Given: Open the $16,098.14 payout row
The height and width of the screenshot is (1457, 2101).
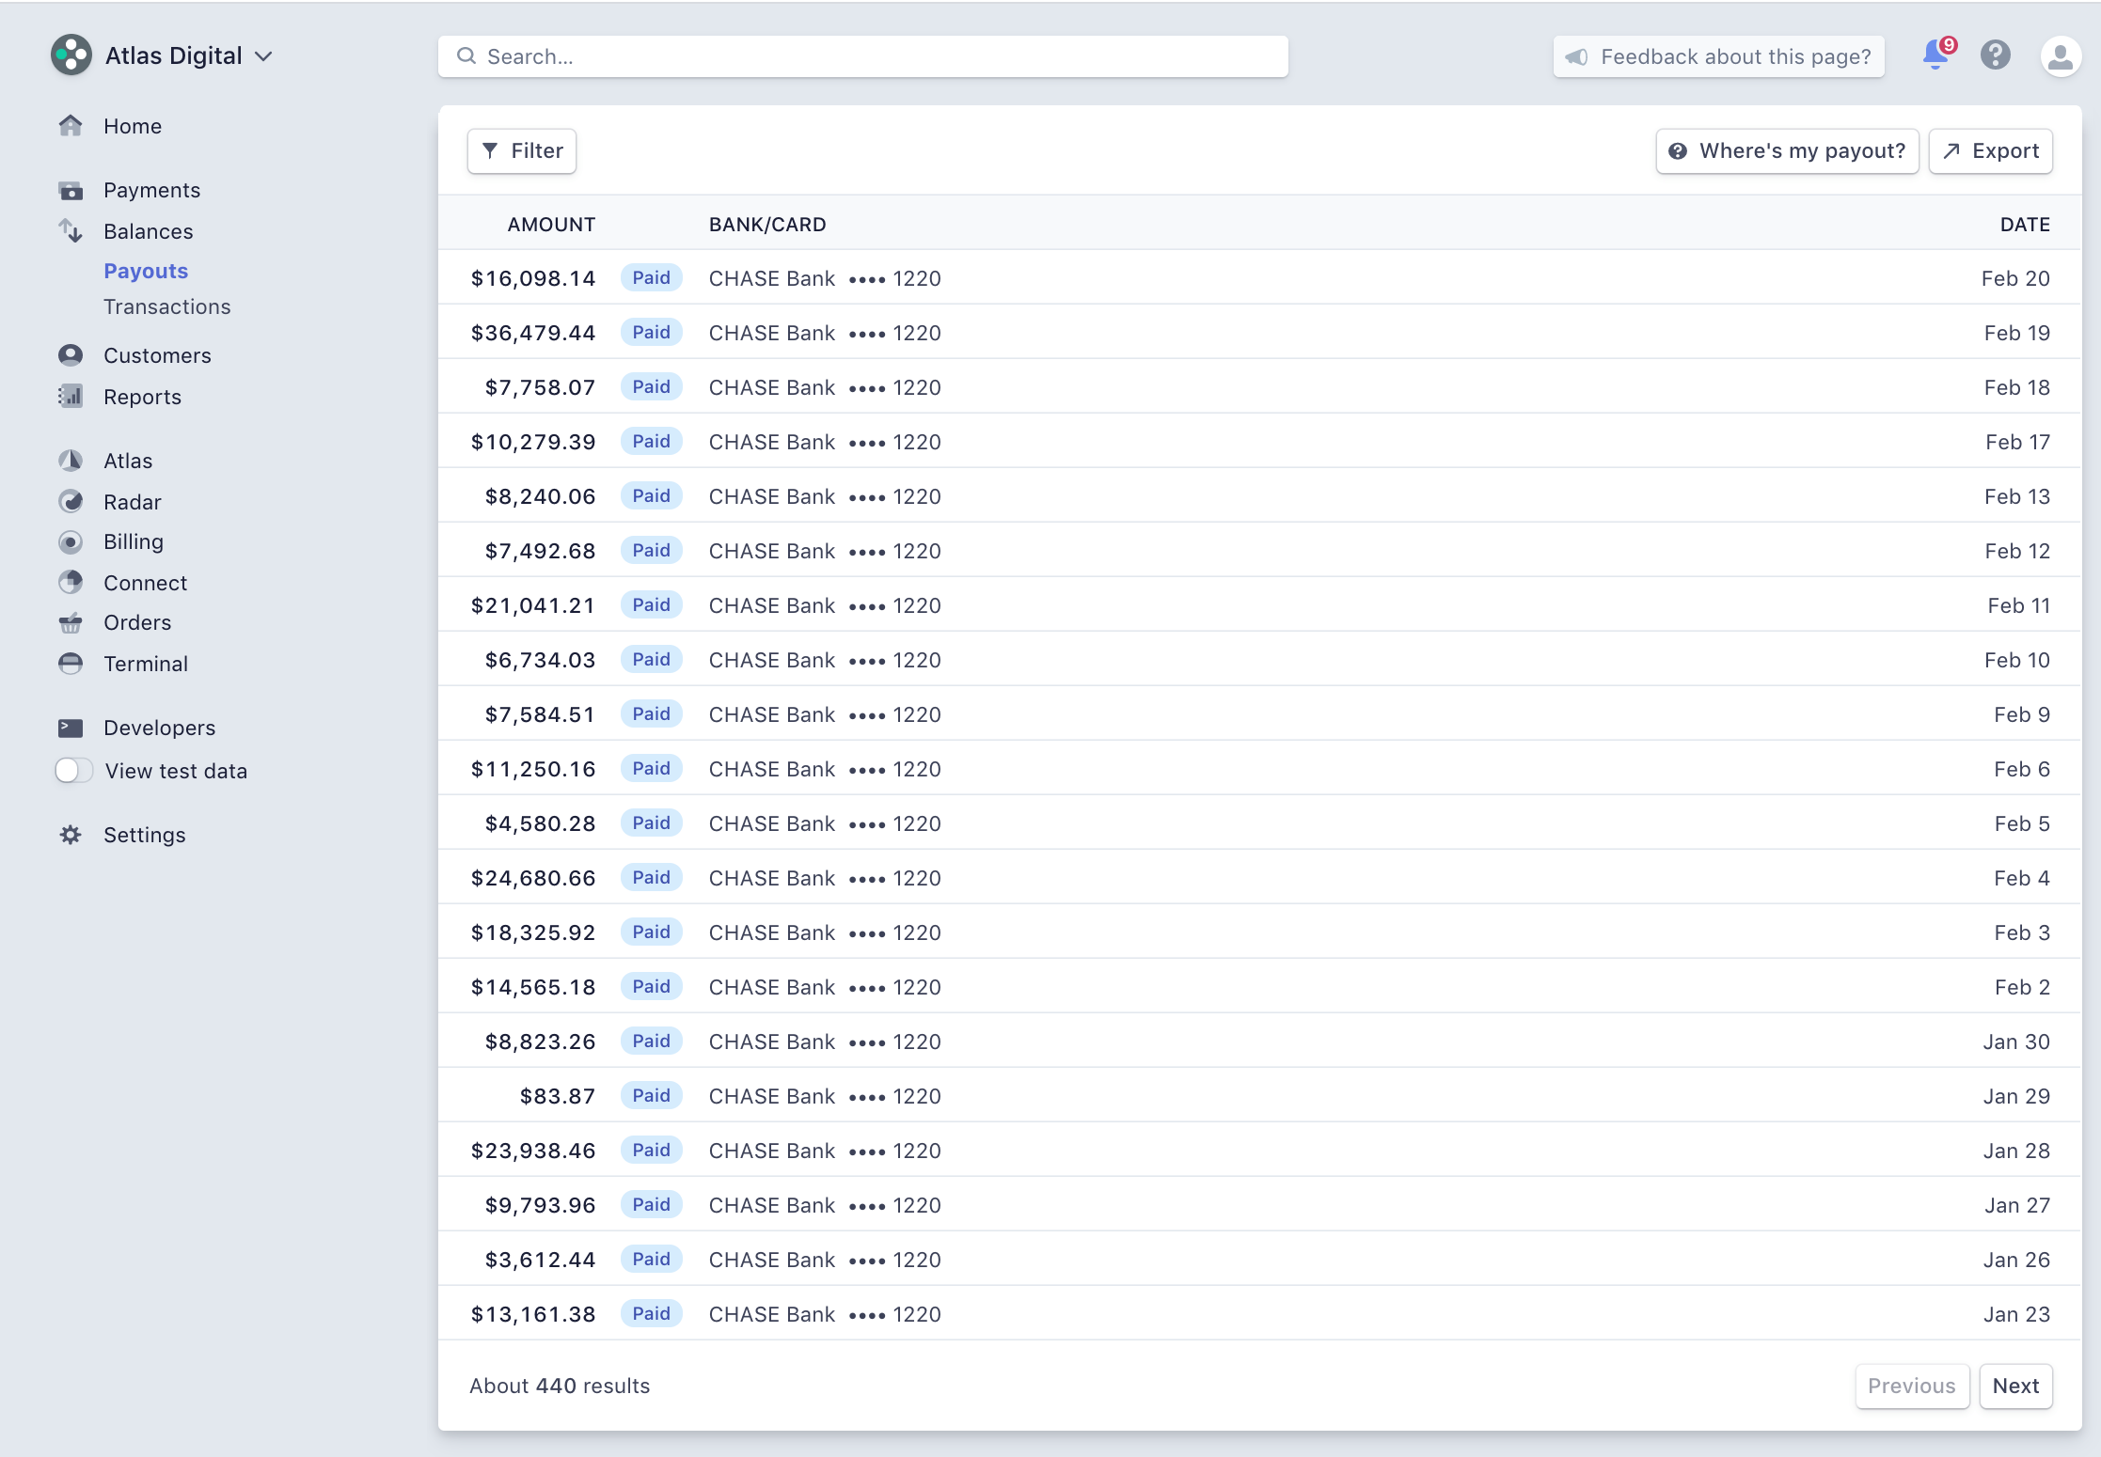Looking at the screenshot, I should pos(1259,278).
